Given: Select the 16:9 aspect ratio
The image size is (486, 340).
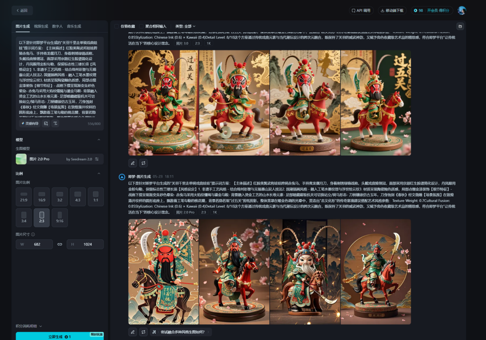Looking at the screenshot, I should [x=42, y=197].
